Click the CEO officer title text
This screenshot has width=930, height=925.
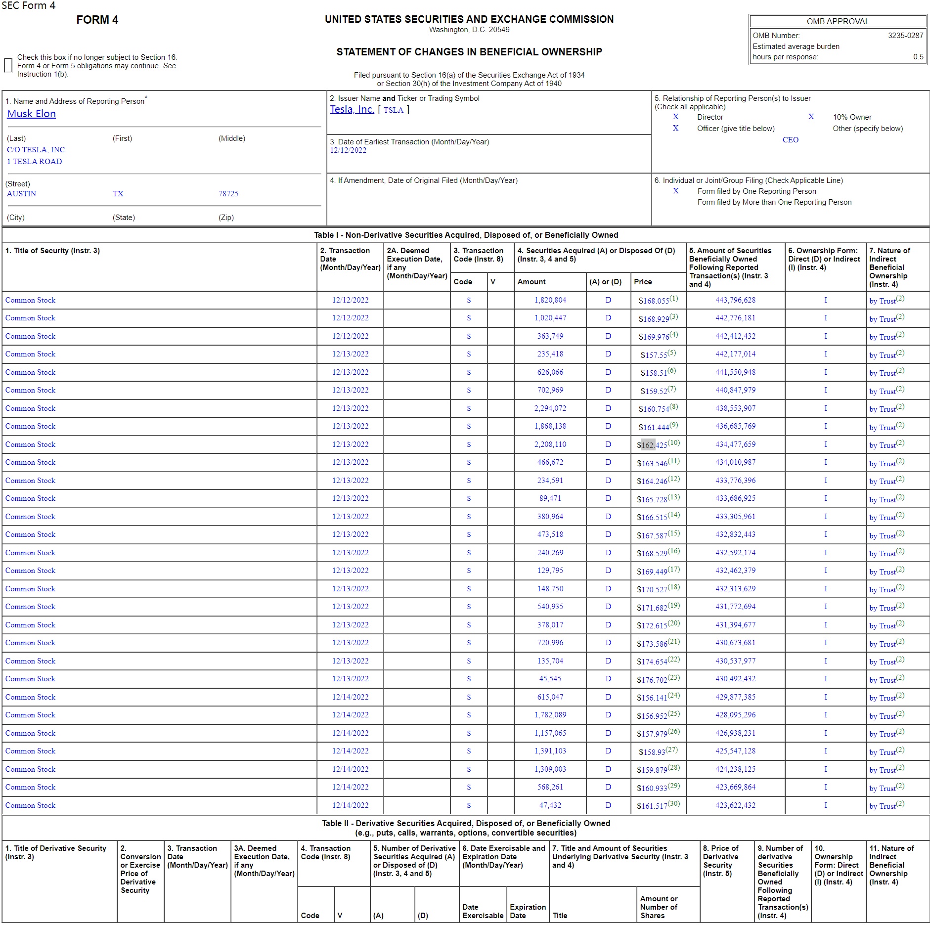[790, 140]
